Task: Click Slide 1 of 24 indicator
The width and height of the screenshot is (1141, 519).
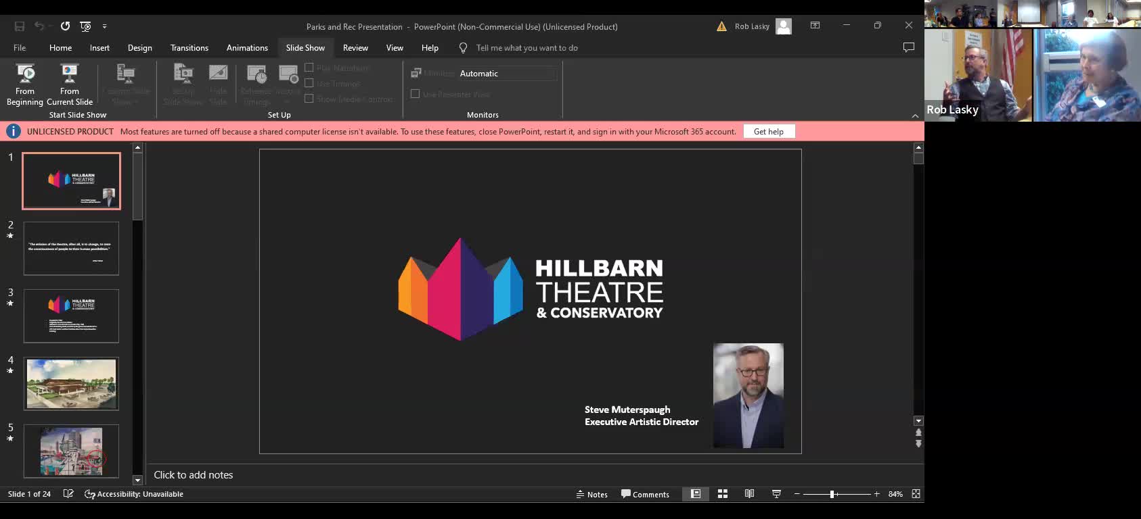Action: pos(29,494)
